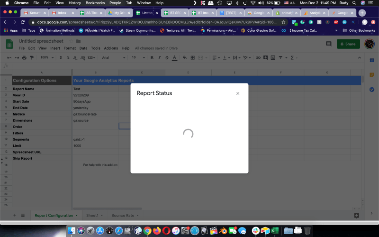Open the Vertical align dropdown

[x=226, y=57]
